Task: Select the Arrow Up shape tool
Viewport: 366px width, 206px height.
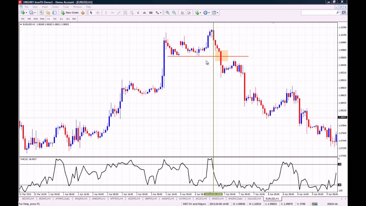Action: pos(144,13)
